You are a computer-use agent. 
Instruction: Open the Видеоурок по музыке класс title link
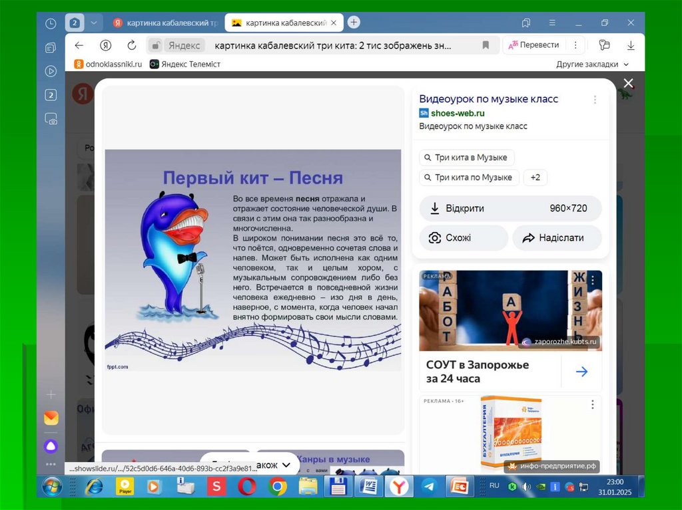(488, 99)
